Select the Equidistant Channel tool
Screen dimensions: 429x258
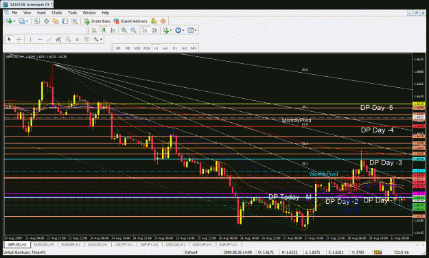[x=58, y=39]
